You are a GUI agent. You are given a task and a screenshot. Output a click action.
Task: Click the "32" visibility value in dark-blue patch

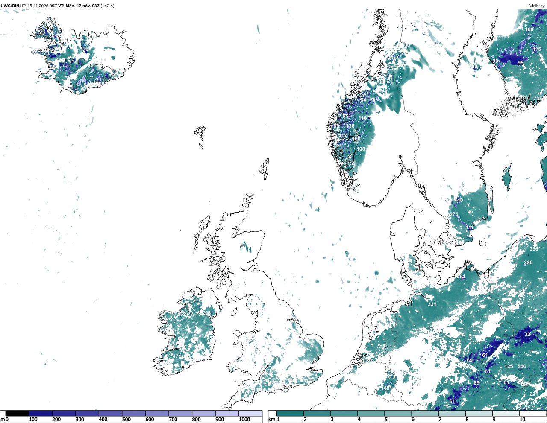[527, 334]
